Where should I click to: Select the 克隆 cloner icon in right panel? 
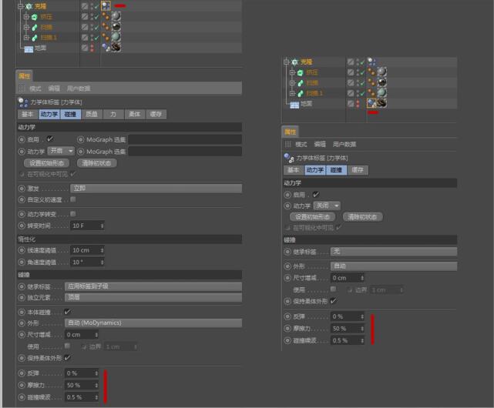(x=295, y=62)
